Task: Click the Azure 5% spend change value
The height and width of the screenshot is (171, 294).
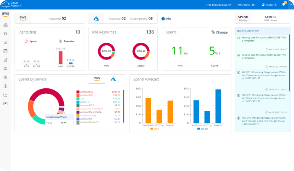Action: coord(215,51)
